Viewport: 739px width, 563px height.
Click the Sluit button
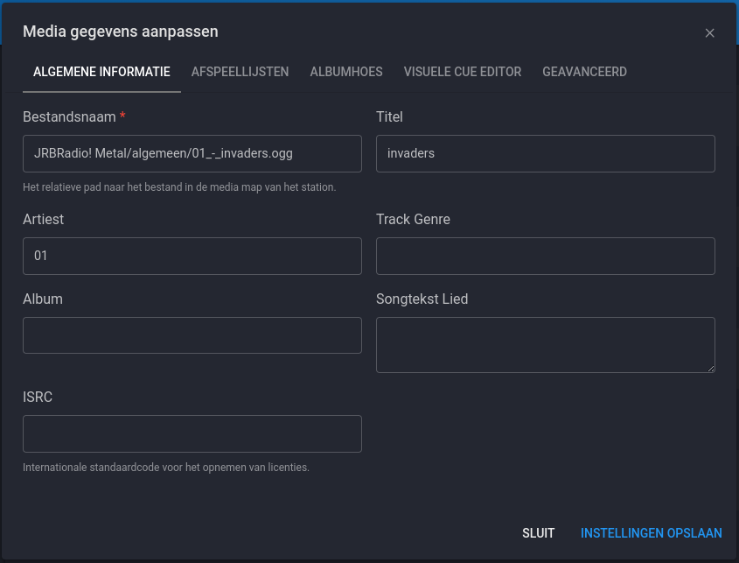point(538,532)
